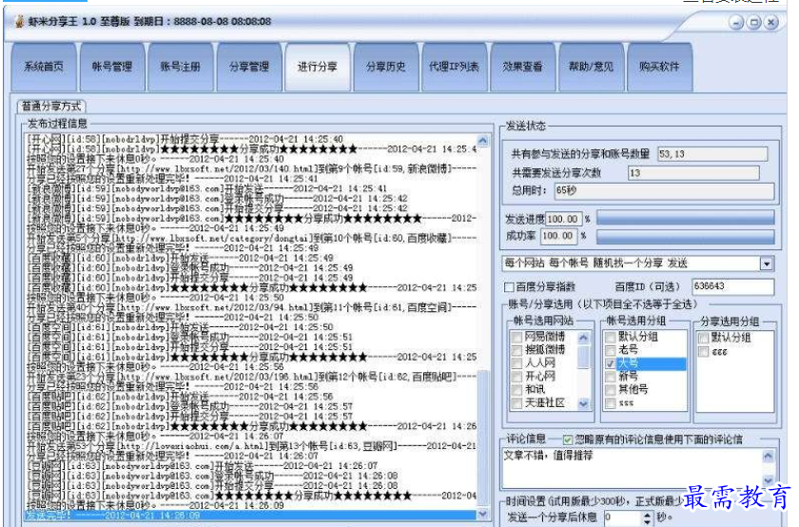
Task: Click the up arrow of 评论信息 text box
Action: (x=768, y=456)
